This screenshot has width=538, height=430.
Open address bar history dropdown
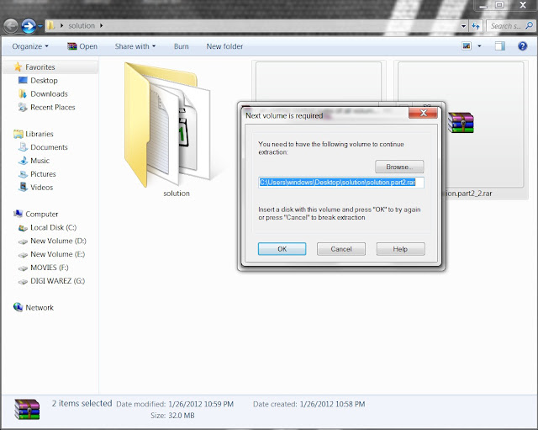click(x=463, y=26)
